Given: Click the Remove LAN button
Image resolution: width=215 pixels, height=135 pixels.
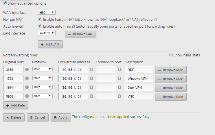Looking at the screenshot, I should (x=81, y=34).
